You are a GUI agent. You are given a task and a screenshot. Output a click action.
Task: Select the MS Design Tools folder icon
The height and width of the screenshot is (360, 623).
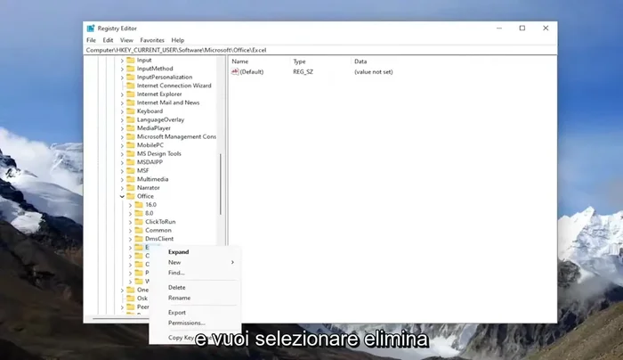130,153
